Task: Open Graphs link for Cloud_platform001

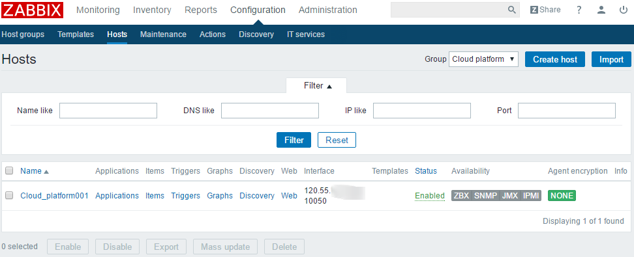Action: [x=220, y=196]
